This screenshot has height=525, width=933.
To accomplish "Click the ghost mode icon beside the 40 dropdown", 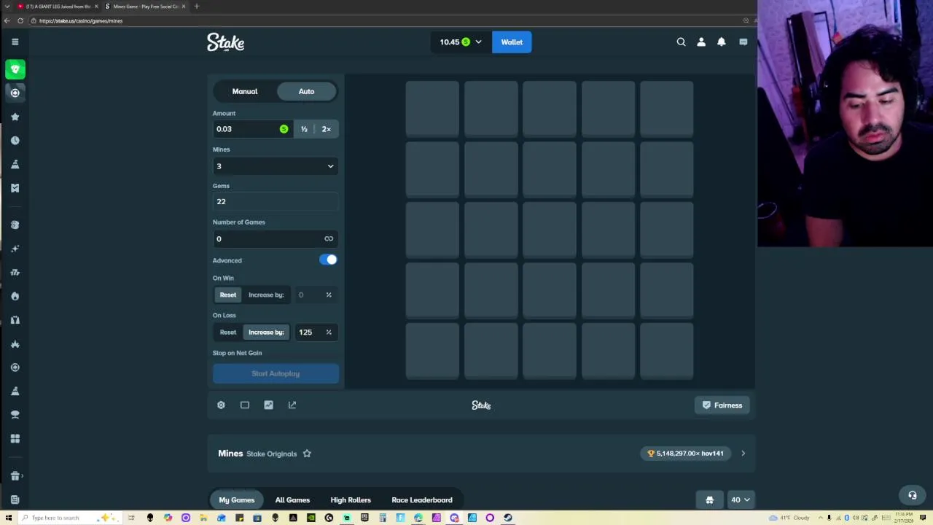I will tap(709, 499).
